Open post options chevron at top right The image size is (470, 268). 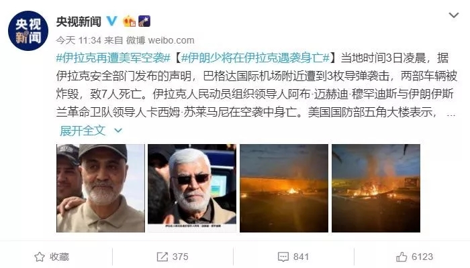(x=453, y=15)
